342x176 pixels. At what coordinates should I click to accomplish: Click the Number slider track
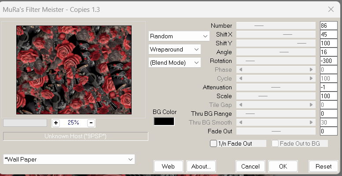click(x=276, y=26)
